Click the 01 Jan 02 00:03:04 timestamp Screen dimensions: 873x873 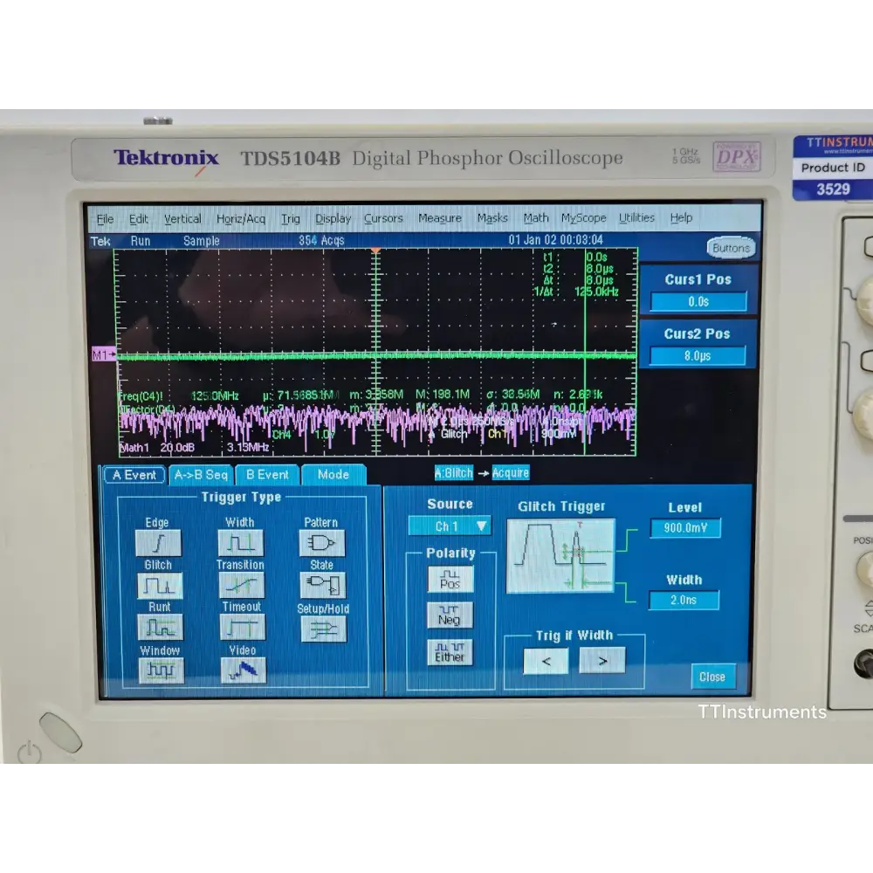click(x=555, y=240)
